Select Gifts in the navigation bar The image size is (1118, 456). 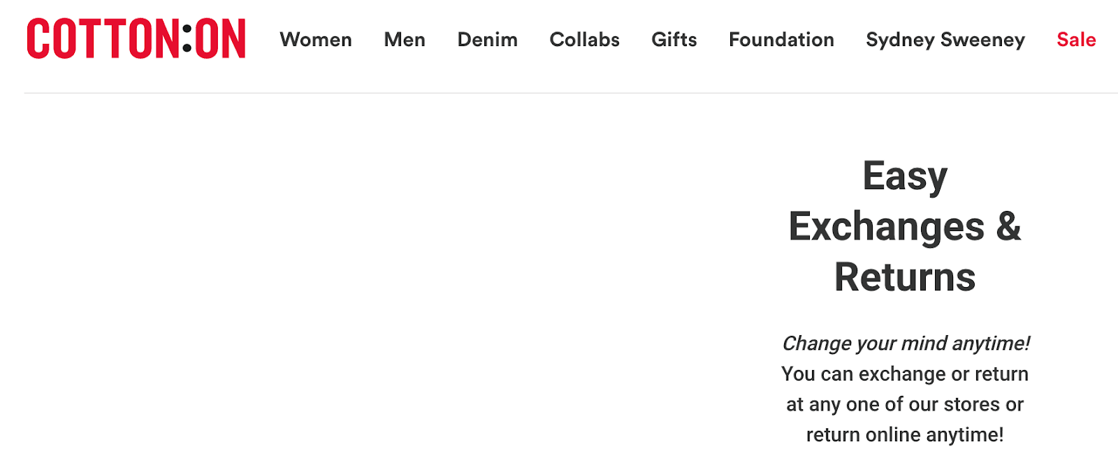coord(674,40)
